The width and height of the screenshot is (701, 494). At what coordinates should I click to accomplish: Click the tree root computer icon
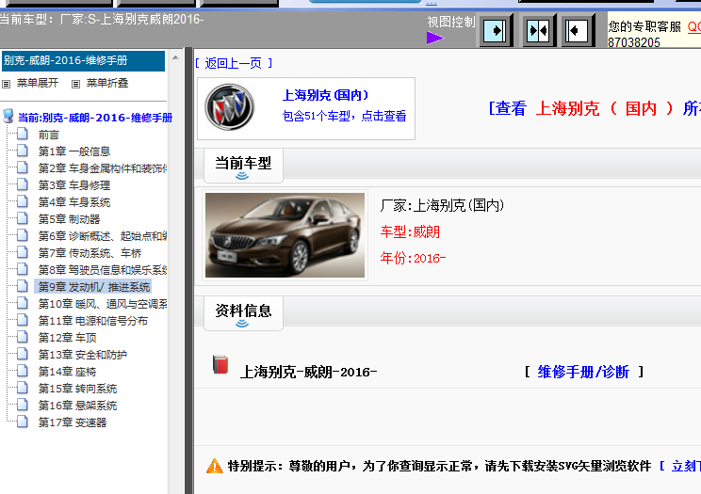[x=8, y=116]
